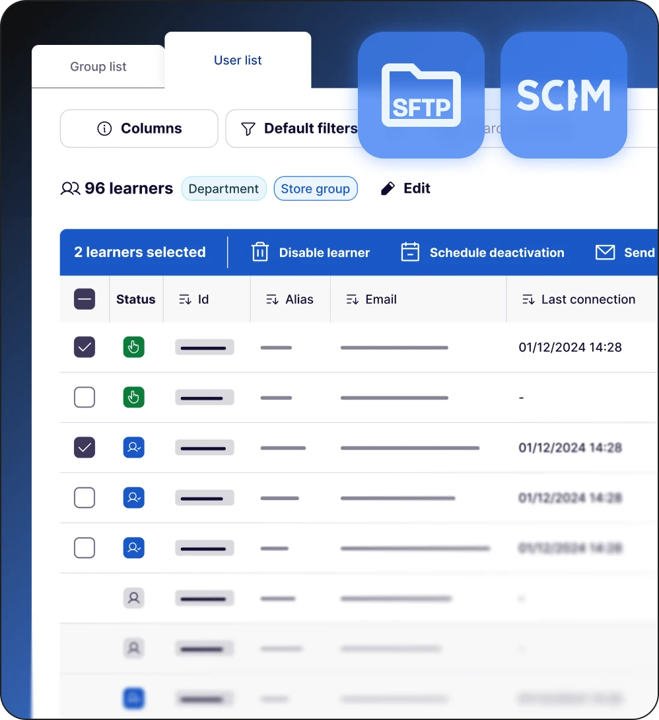Click the first row's green hand status icon
659x720 pixels.
[133, 347]
